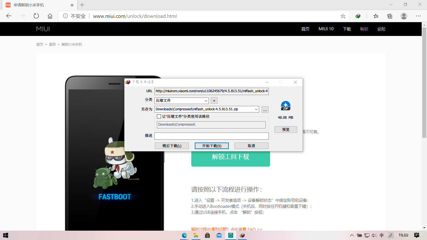The height and width of the screenshot is (240, 427).
Task: Click 取消 cancel button
Action: [251, 146]
